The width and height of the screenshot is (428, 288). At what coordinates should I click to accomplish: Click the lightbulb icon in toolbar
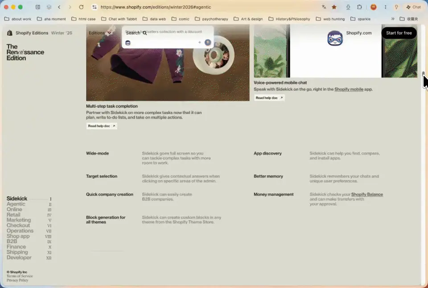pos(396,7)
